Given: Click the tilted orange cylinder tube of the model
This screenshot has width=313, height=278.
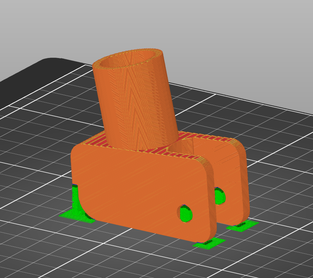Looking at the screenshot, I should tap(136, 100).
